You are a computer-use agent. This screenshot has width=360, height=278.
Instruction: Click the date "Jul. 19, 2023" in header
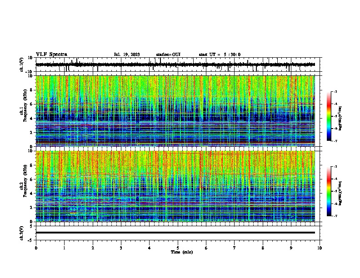pos(127,55)
